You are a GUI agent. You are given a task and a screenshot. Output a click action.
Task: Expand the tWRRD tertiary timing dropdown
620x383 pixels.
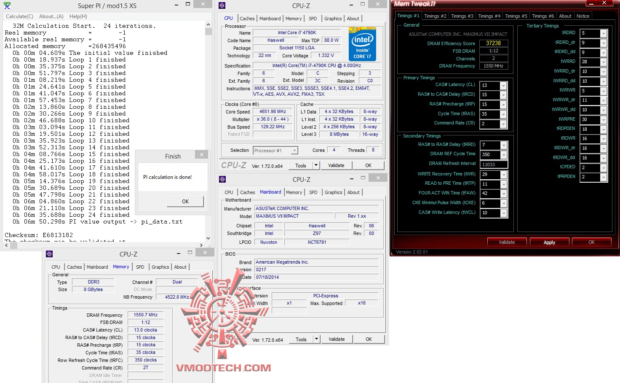coord(604,62)
